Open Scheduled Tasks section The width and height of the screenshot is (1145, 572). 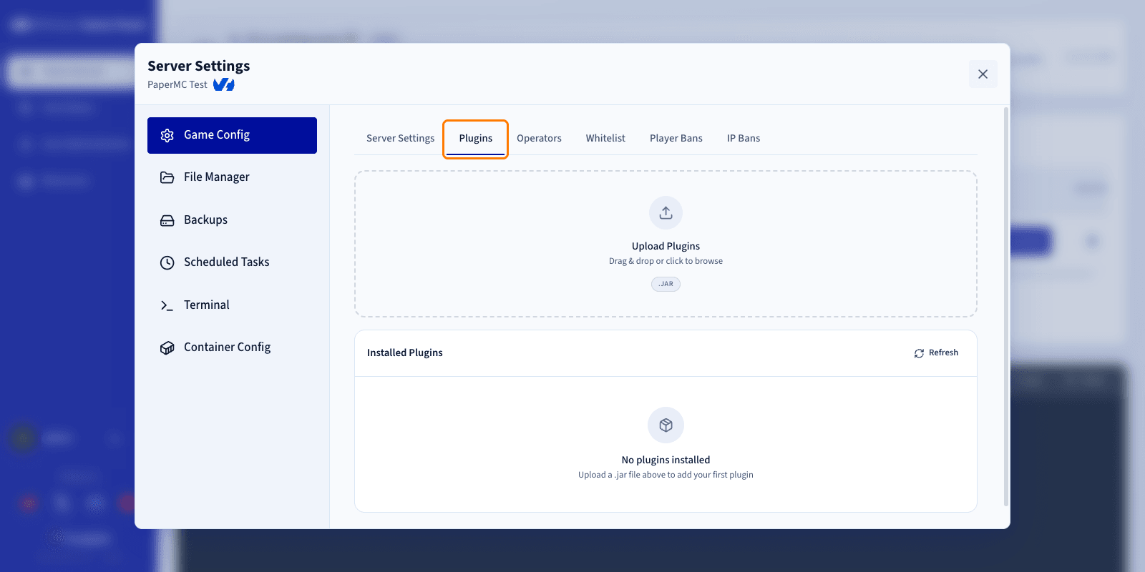[x=232, y=262]
